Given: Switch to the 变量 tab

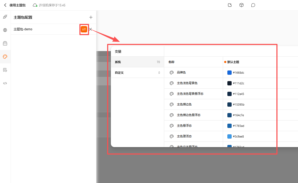Looking at the screenshot, I should [118, 51].
